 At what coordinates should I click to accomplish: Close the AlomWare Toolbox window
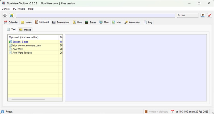point(209,3)
